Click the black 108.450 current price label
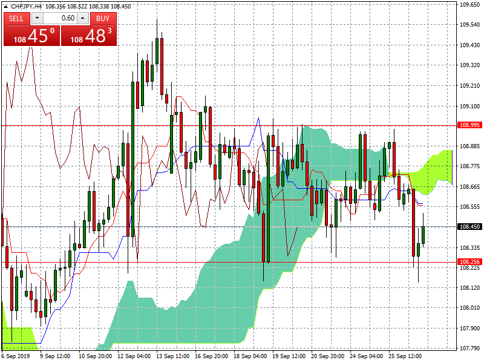 click(469, 227)
